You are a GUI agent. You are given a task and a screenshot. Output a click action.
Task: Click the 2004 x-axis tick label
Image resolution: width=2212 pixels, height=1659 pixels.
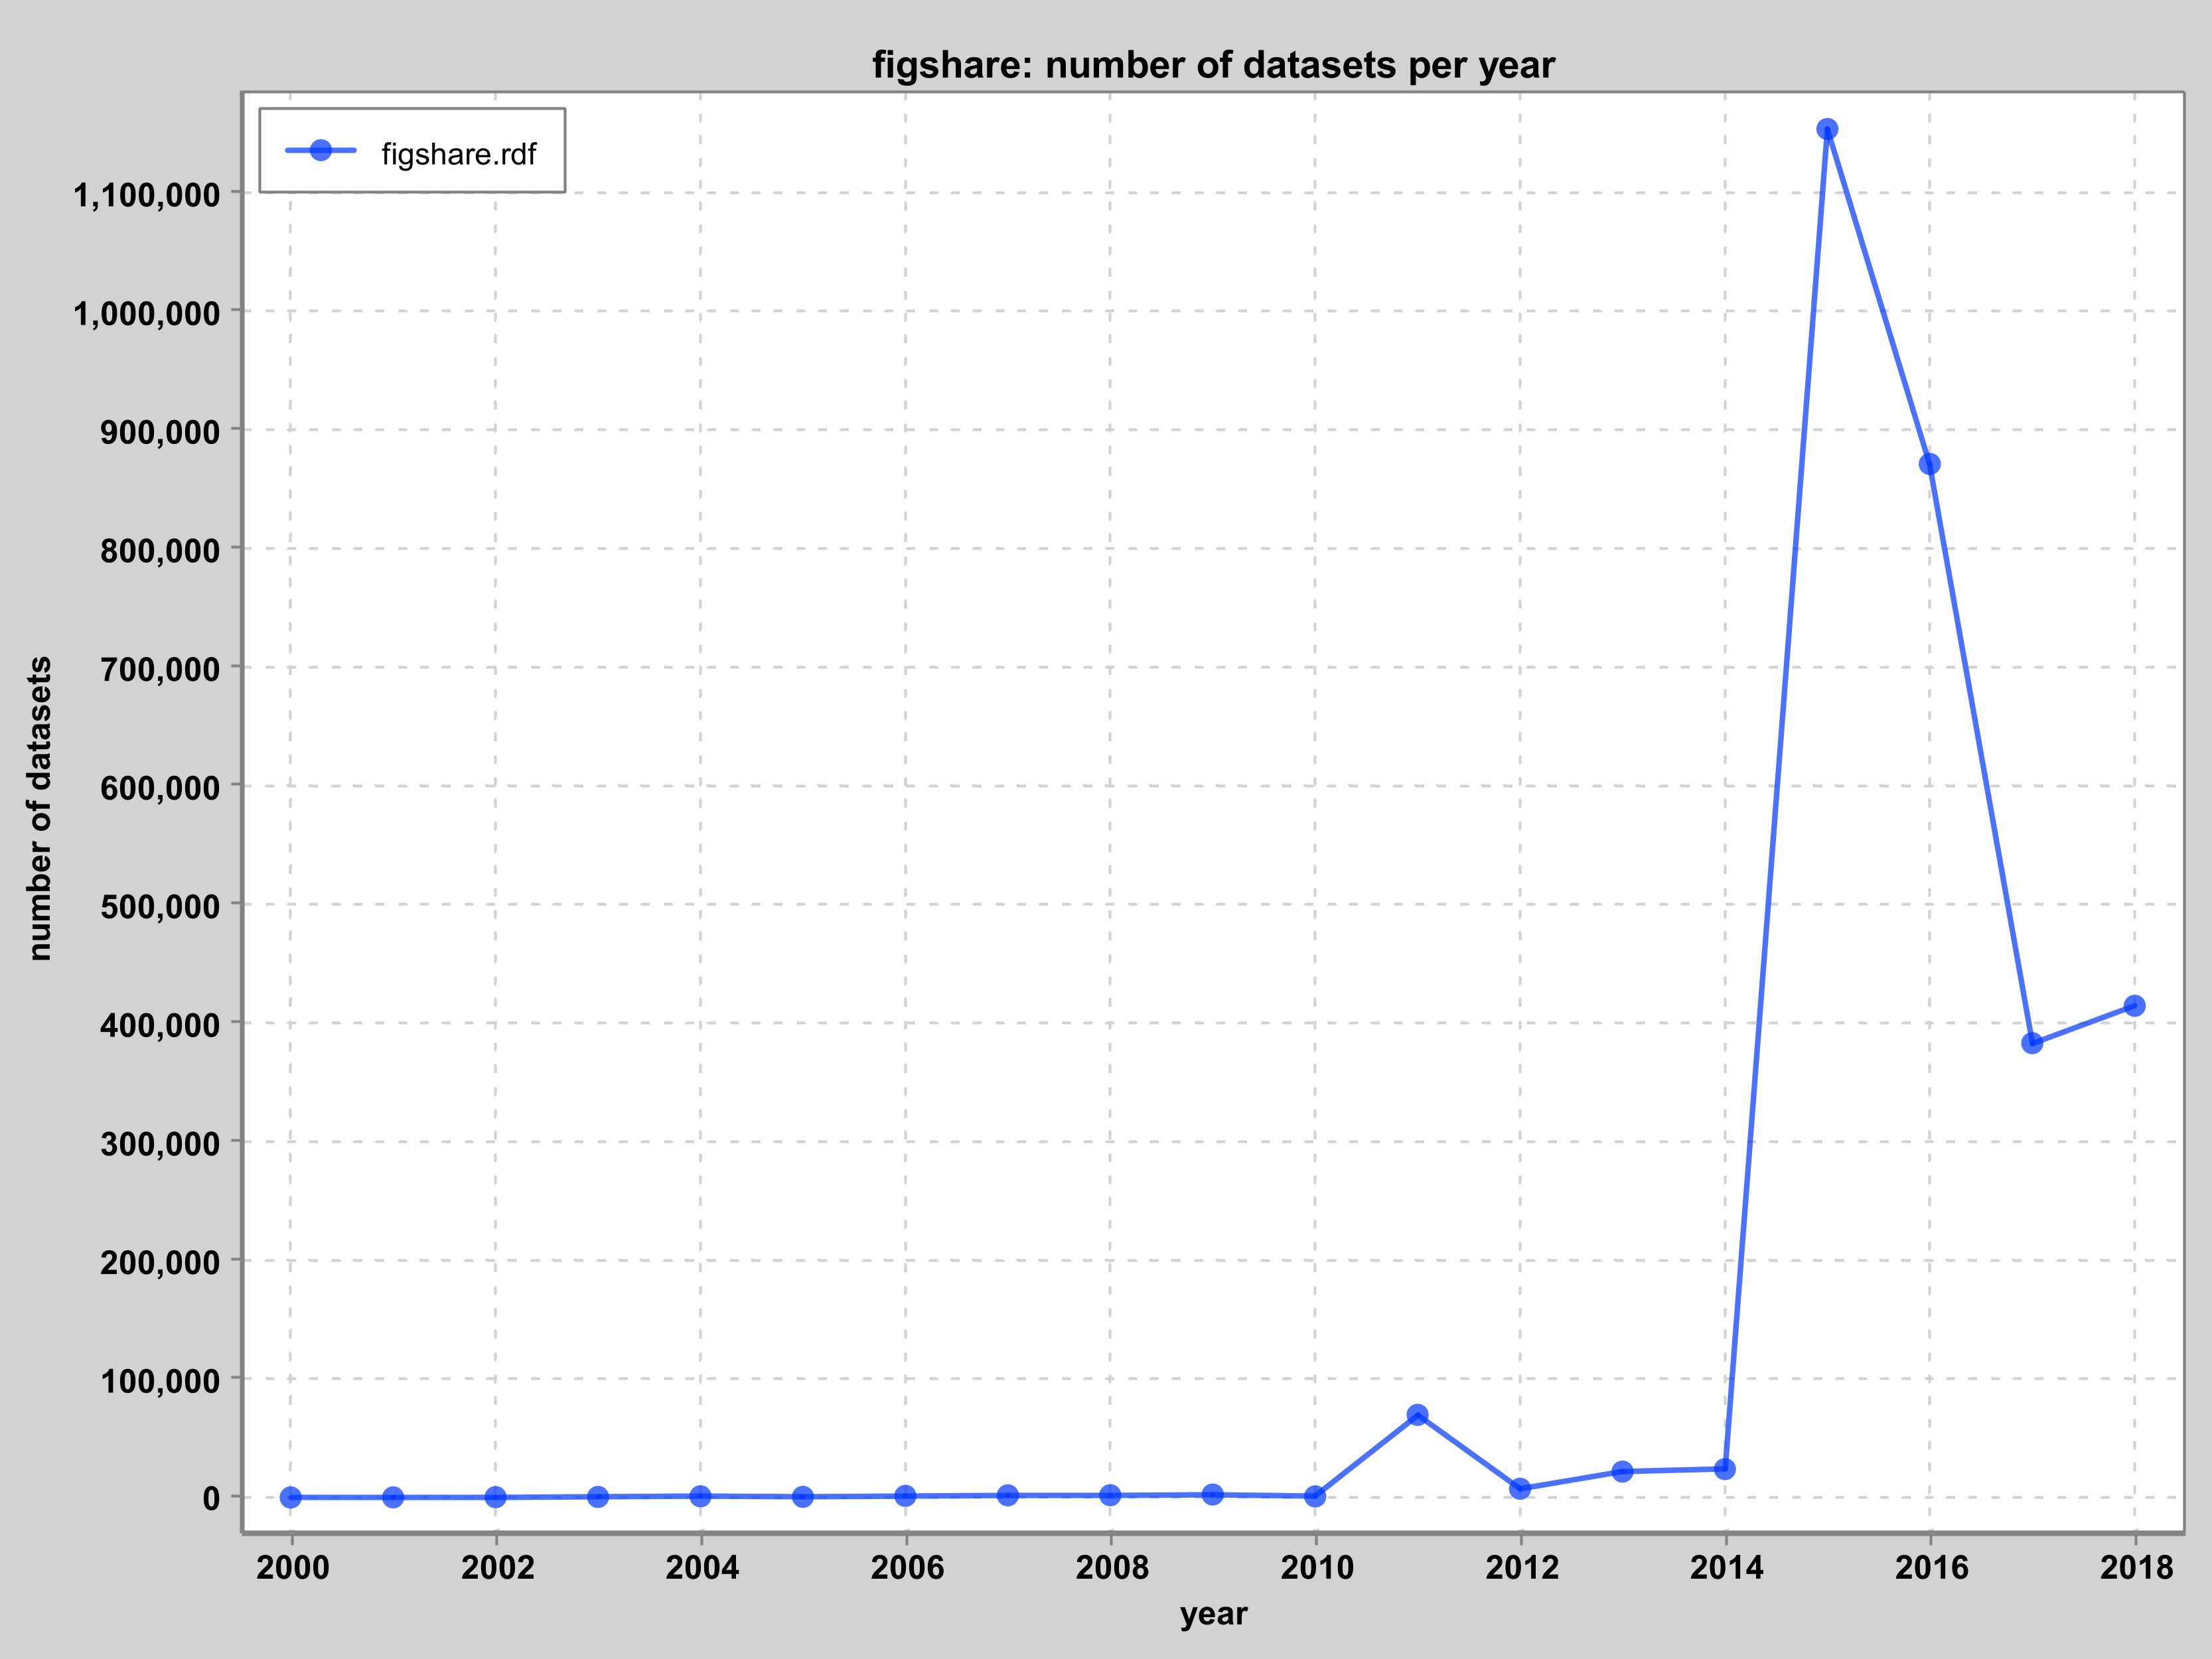click(x=702, y=1567)
